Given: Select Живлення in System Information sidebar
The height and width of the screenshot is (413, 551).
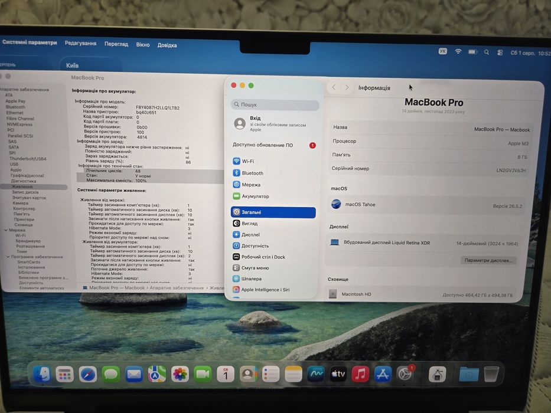Looking at the screenshot, I should 34,186.
